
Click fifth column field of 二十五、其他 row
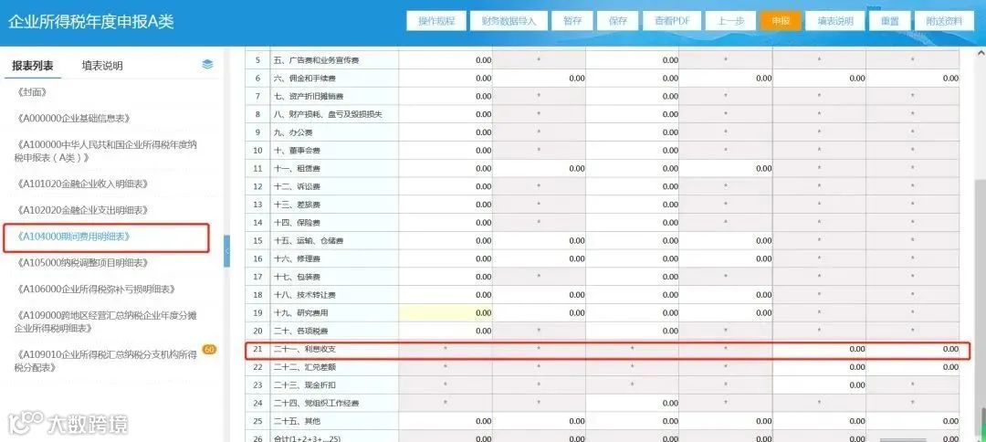pyautogui.click(x=819, y=421)
